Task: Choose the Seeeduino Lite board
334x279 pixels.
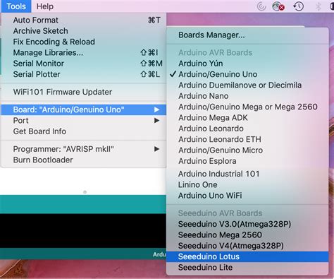Action: 247,267
